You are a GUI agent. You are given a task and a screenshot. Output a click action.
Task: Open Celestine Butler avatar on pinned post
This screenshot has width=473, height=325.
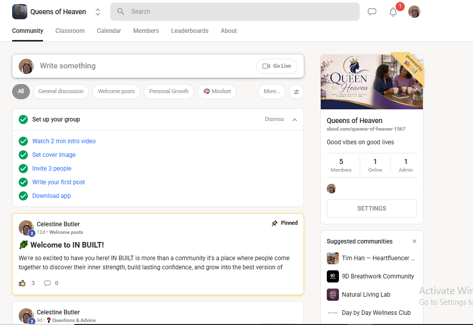(26, 227)
